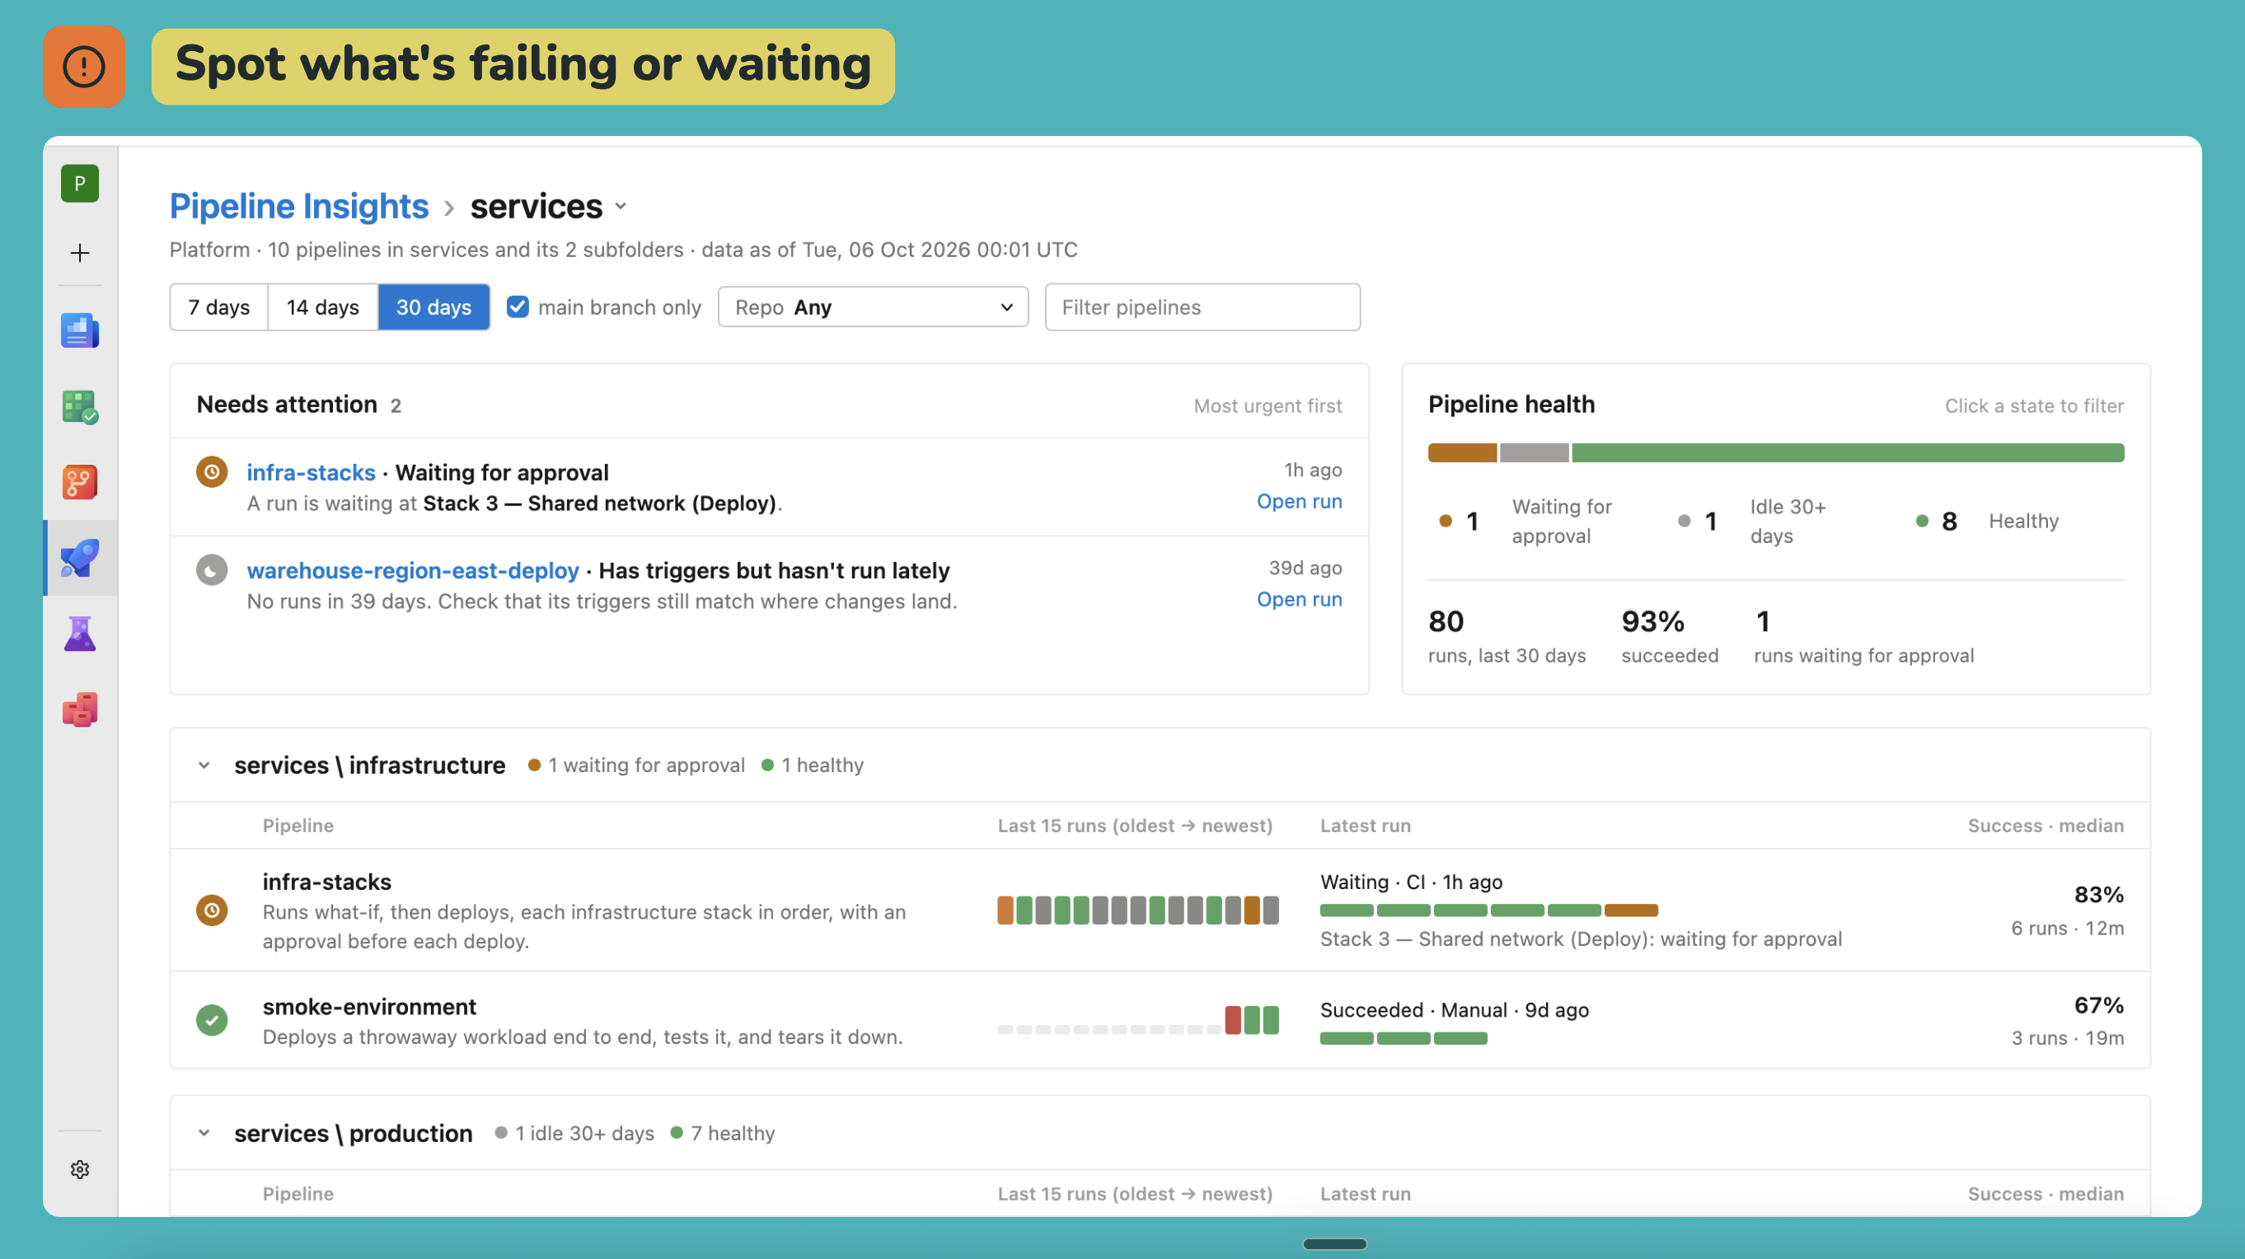
Task: Open the green P project icon
Action: pos(79,184)
